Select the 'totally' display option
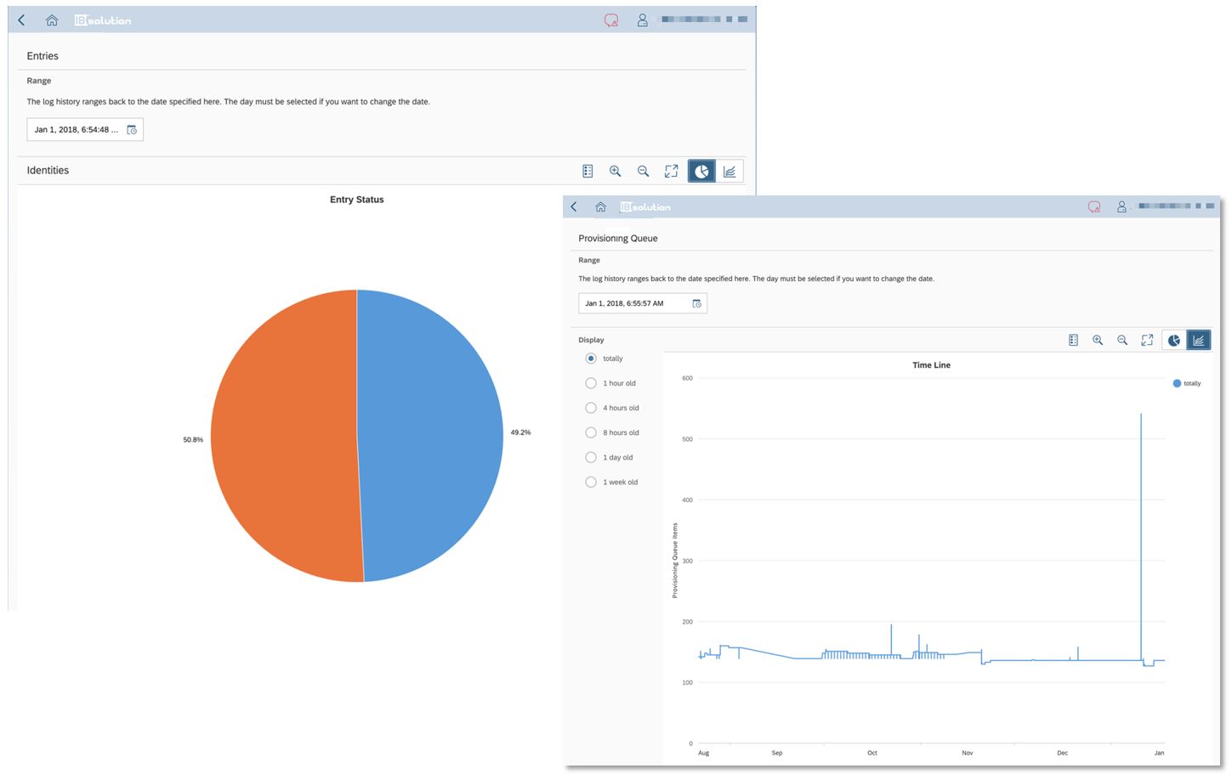The height and width of the screenshot is (774, 1232). pyautogui.click(x=591, y=359)
